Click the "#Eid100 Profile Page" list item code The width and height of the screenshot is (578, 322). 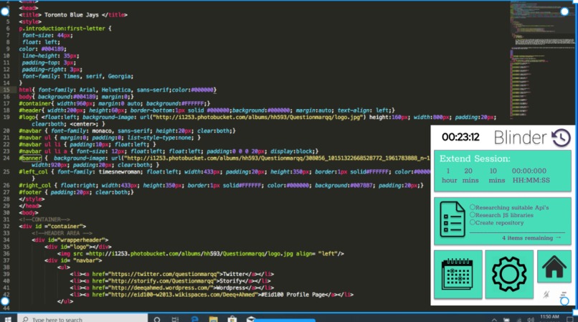click(x=212, y=294)
